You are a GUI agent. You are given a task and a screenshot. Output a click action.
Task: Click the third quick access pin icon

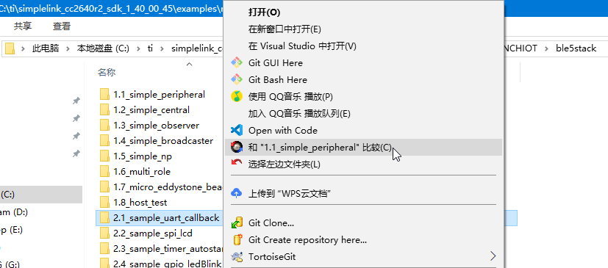76,136
